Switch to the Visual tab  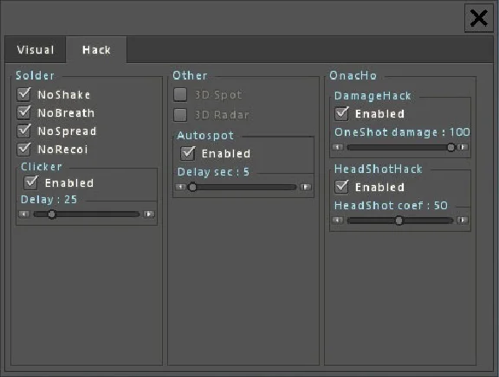(36, 50)
